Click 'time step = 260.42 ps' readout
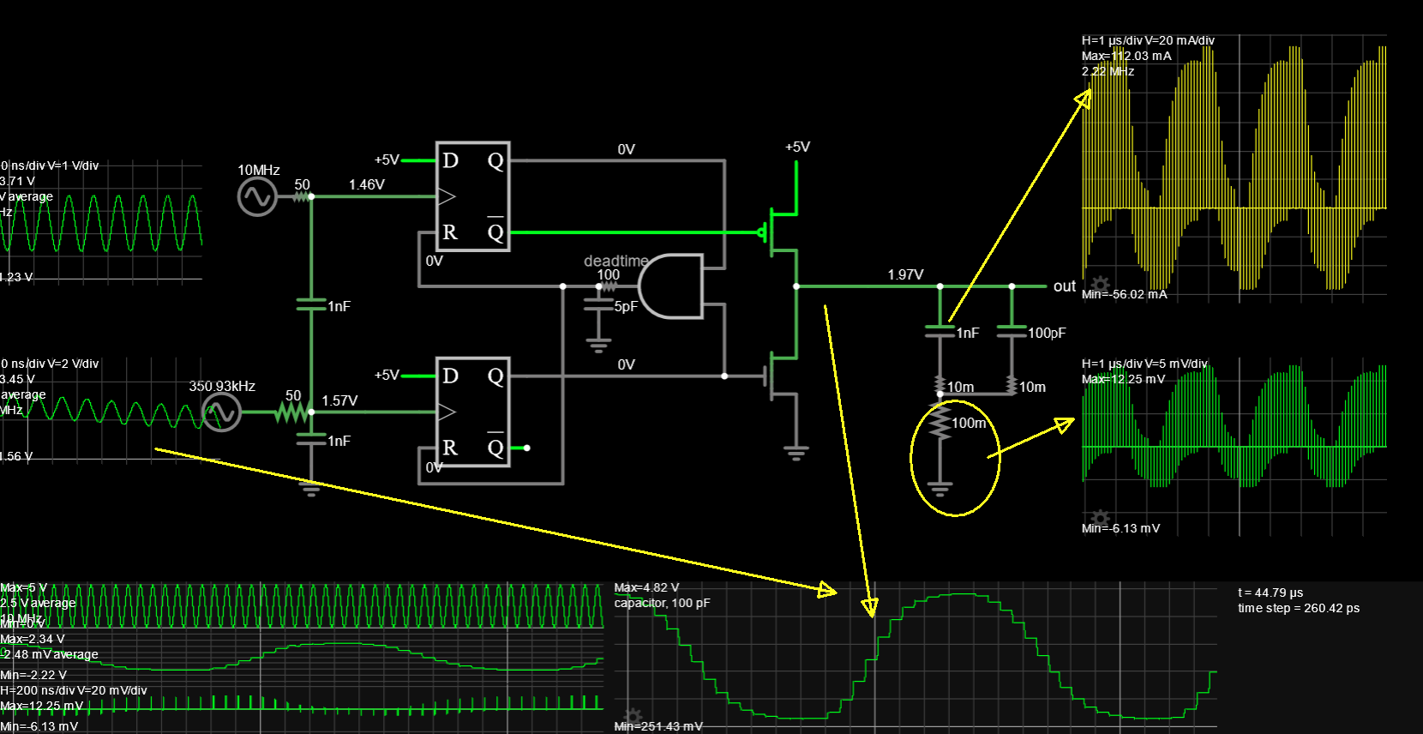This screenshot has height=734, width=1423. click(x=1299, y=608)
